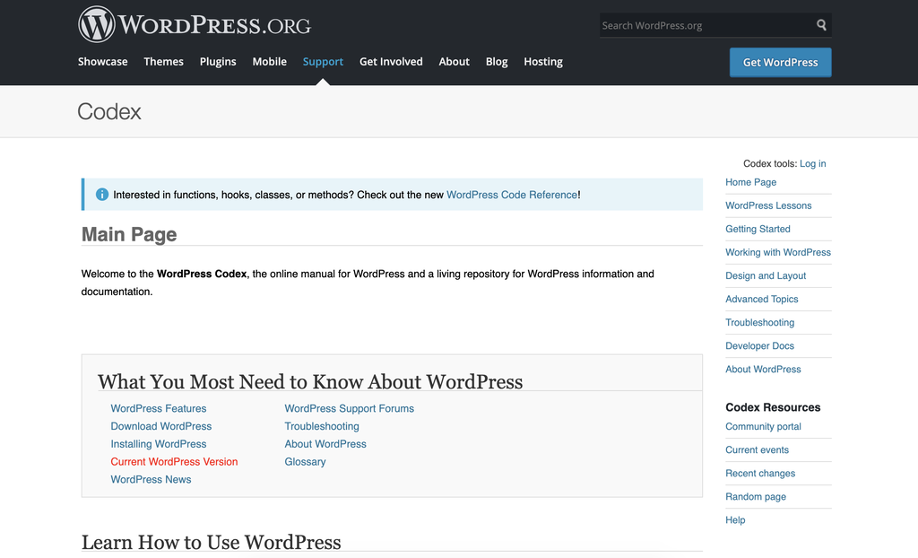The image size is (918, 558).
Task: Open the WordPress Features link
Action: coord(158,408)
